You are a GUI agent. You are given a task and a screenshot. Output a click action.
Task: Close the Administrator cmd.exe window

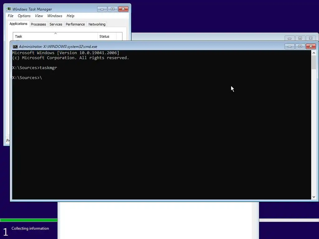click(x=311, y=47)
